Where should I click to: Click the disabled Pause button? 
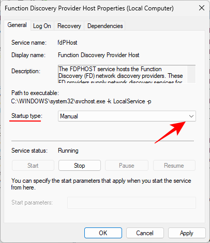click(x=127, y=166)
